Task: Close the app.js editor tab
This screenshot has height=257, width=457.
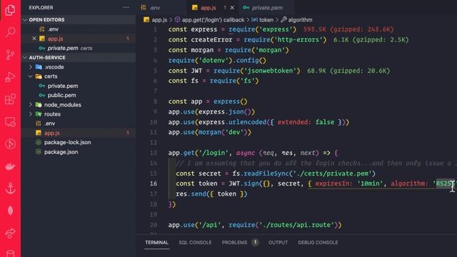Action: (x=232, y=8)
